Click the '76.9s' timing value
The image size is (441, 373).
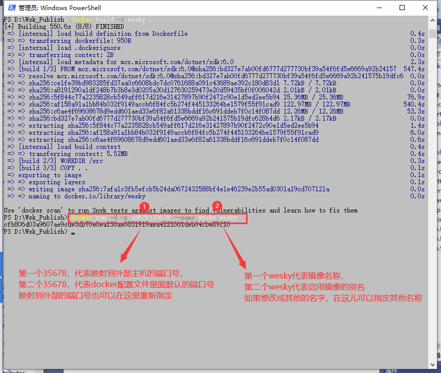[416, 97]
